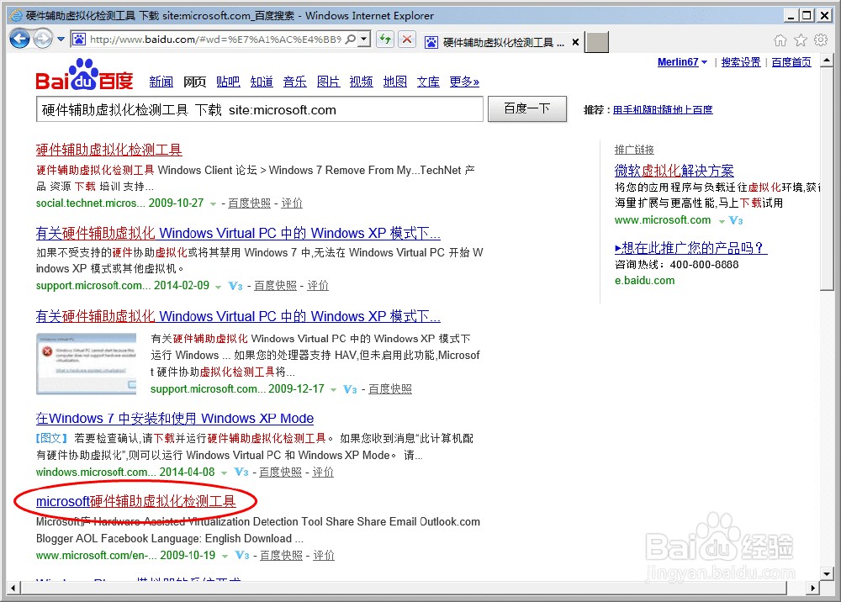Image resolution: width=841 pixels, height=602 pixels.
Task: Click the error dialog thumbnail image
Action: [87, 364]
